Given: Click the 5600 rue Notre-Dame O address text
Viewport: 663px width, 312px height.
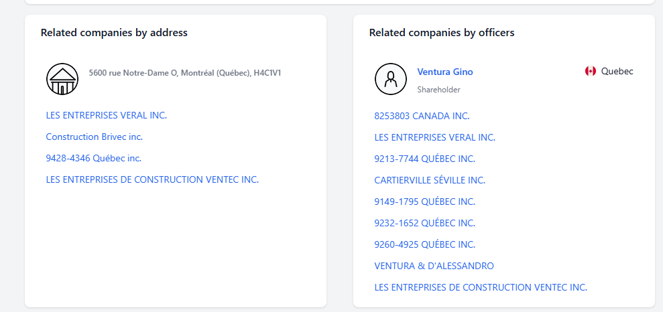Looking at the screenshot, I should [185, 73].
